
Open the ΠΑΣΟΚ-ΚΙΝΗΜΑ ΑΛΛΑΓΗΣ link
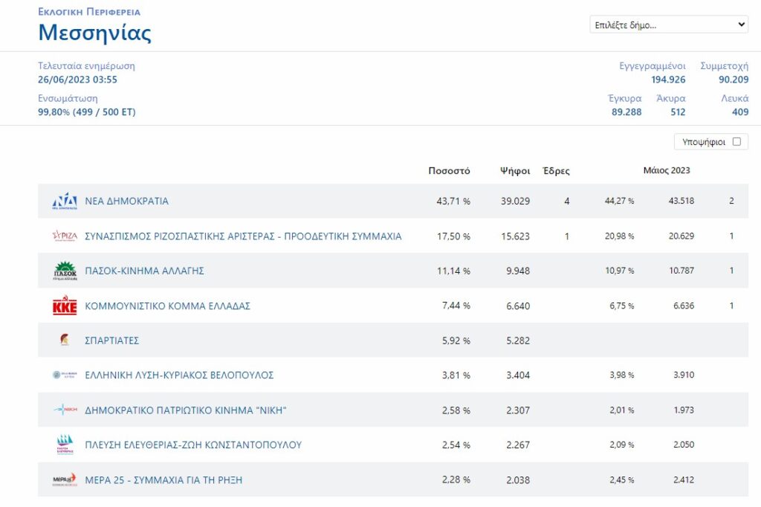tap(144, 271)
